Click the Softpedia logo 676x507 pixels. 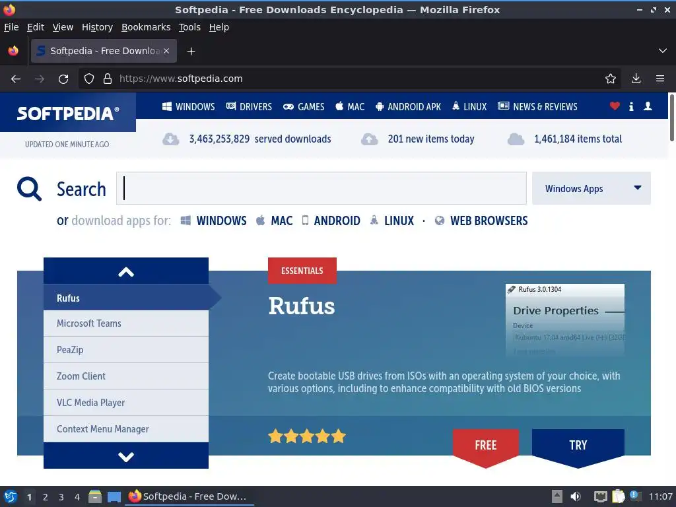(68, 113)
